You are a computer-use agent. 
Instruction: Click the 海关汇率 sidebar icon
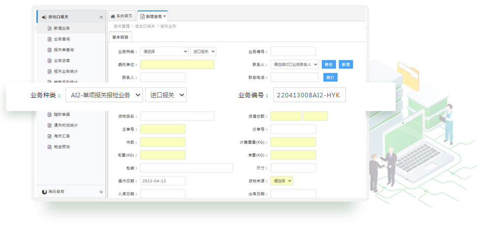coord(49,136)
